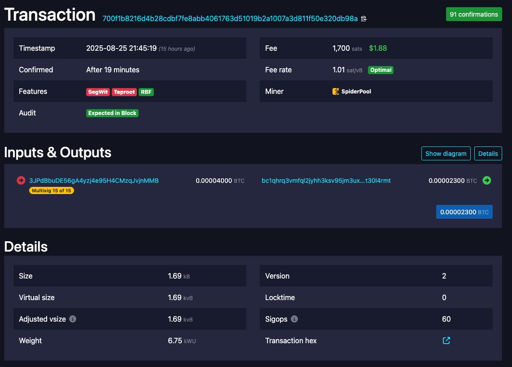This screenshot has width=512, height=367.
Task: Toggle the blue 0.00002300 BTC total amount
Action: 464,212
